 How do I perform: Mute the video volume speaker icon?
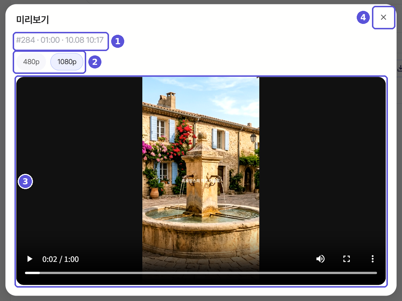pos(321,259)
